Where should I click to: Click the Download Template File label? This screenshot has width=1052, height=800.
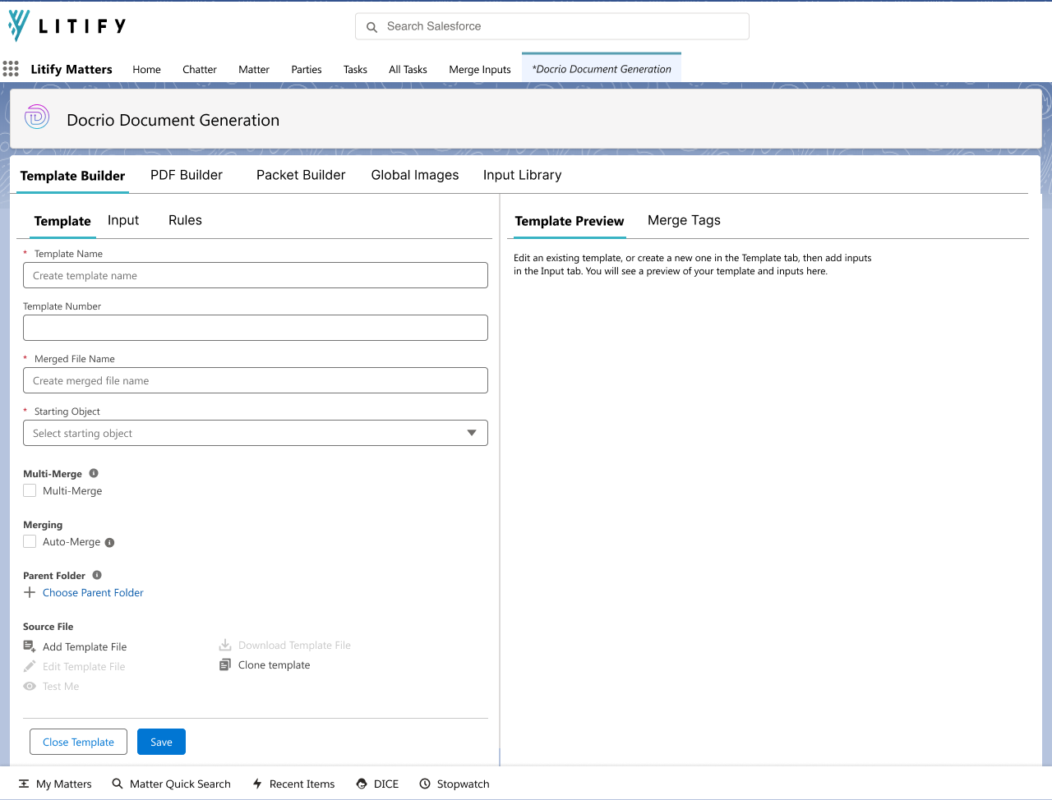[294, 645]
